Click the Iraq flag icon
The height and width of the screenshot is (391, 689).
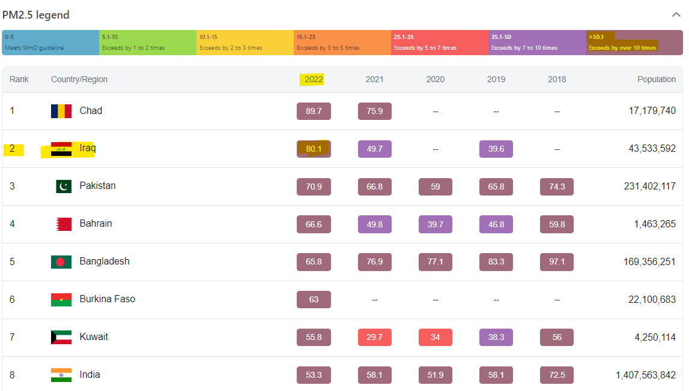pos(61,149)
